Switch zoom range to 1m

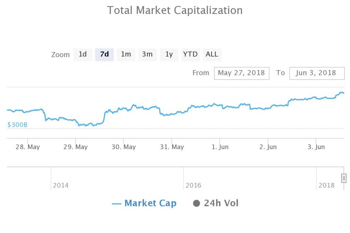click(x=126, y=55)
